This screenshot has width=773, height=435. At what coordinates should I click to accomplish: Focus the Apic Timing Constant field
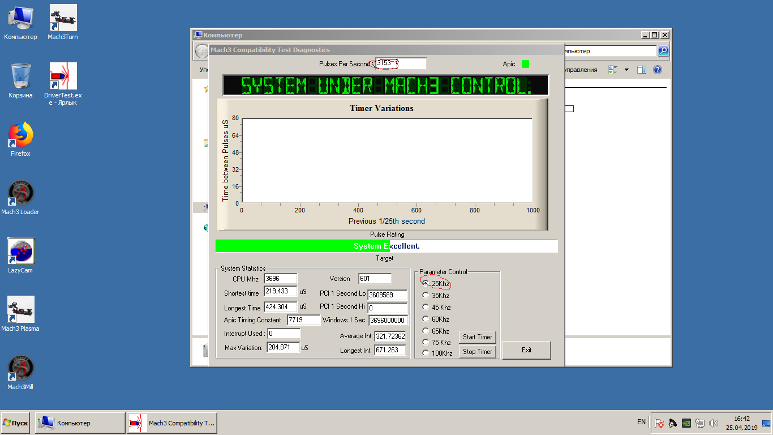pos(303,320)
